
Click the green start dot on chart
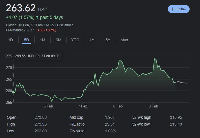[x=13, y=92]
